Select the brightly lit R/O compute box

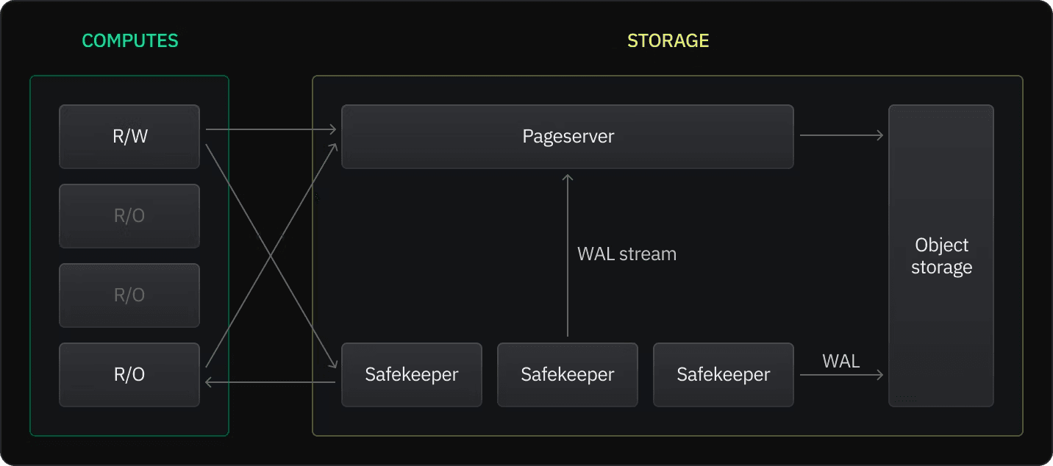pyautogui.click(x=129, y=375)
